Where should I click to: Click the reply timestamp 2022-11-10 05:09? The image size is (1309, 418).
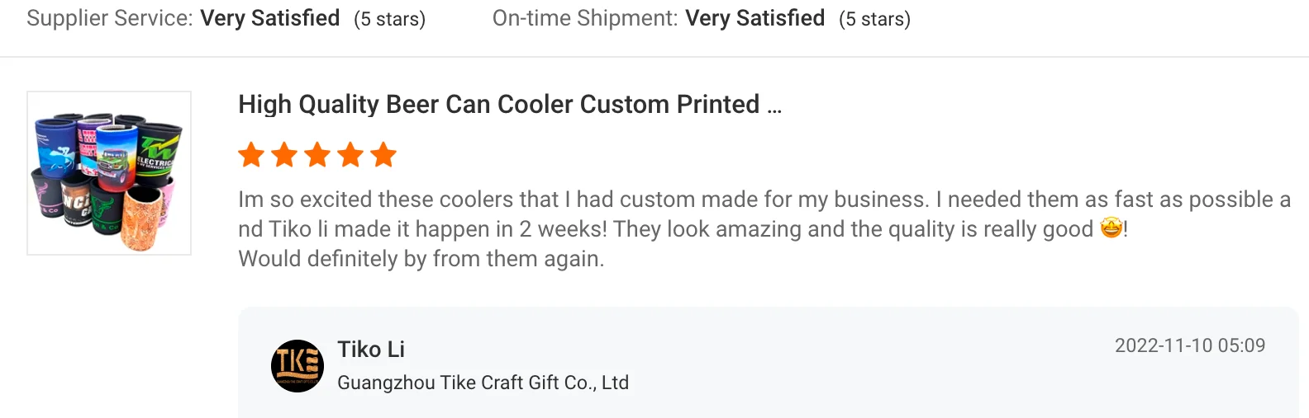[1189, 345]
